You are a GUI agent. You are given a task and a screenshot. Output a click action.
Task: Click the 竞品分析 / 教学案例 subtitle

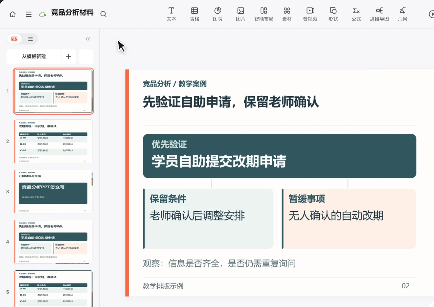175,84
